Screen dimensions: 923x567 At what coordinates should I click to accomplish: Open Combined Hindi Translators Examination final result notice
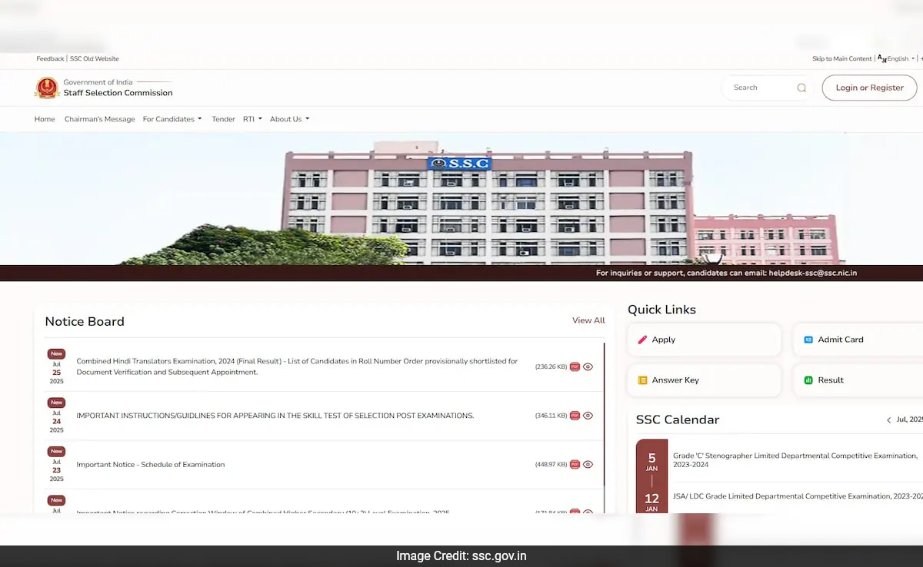(x=297, y=366)
